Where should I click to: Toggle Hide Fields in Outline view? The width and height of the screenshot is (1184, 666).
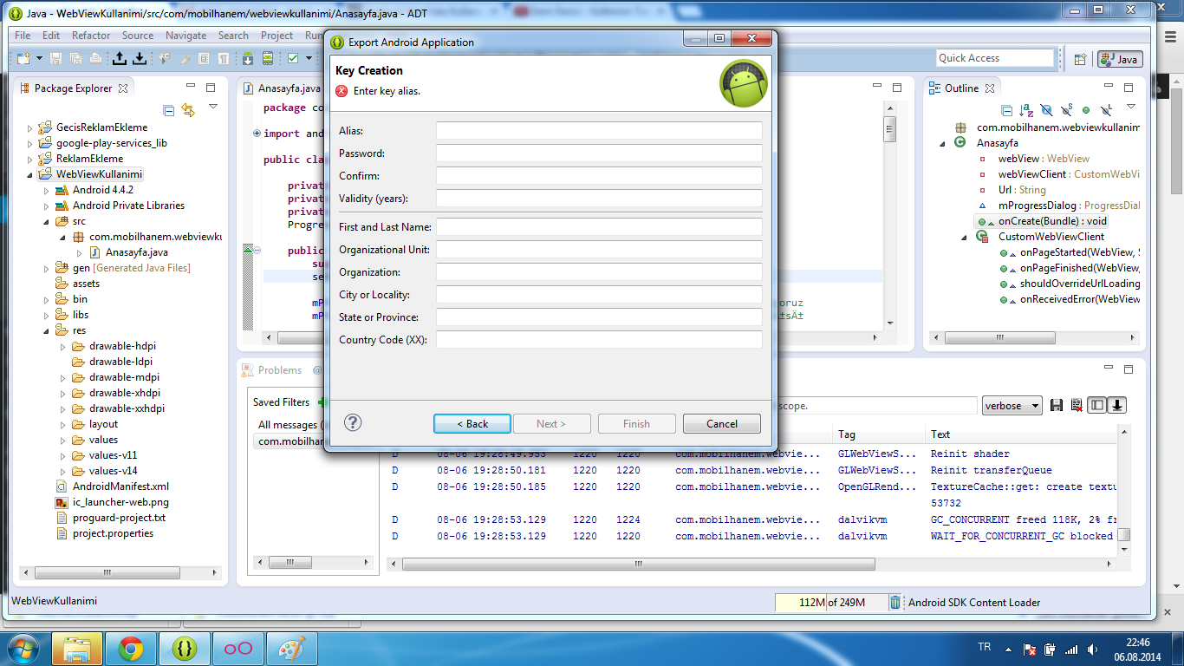point(1046,110)
